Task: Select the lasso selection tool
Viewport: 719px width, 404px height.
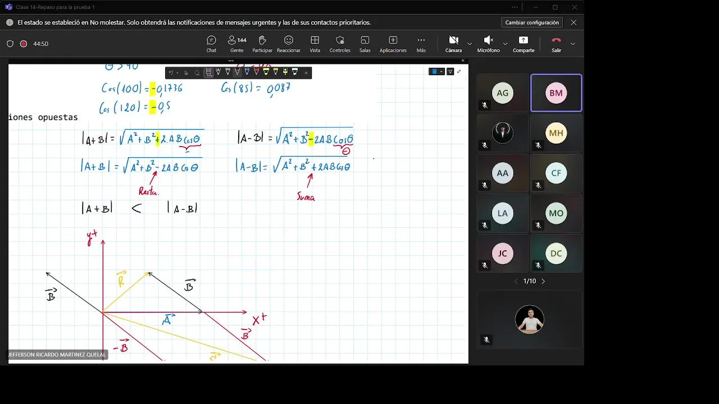Action: coord(197,73)
